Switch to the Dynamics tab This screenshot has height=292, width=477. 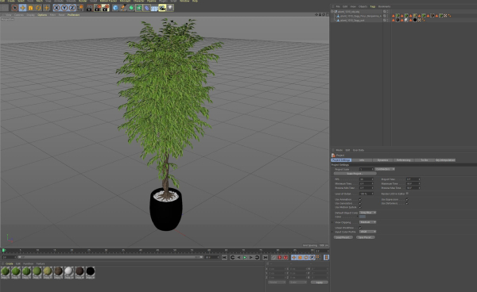(382, 160)
